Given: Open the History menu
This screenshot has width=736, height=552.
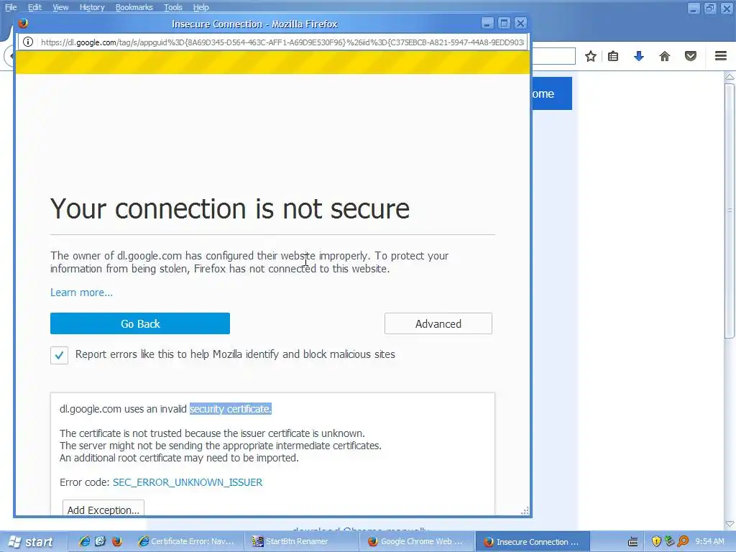Looking at the screenshot, I should click(x=92, y=7).
